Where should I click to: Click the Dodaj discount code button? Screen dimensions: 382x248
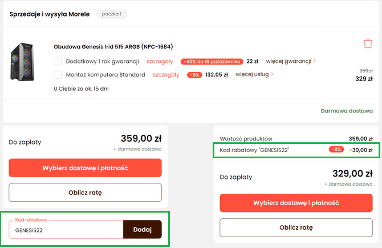pyautogui.click(x=143, y=230)
